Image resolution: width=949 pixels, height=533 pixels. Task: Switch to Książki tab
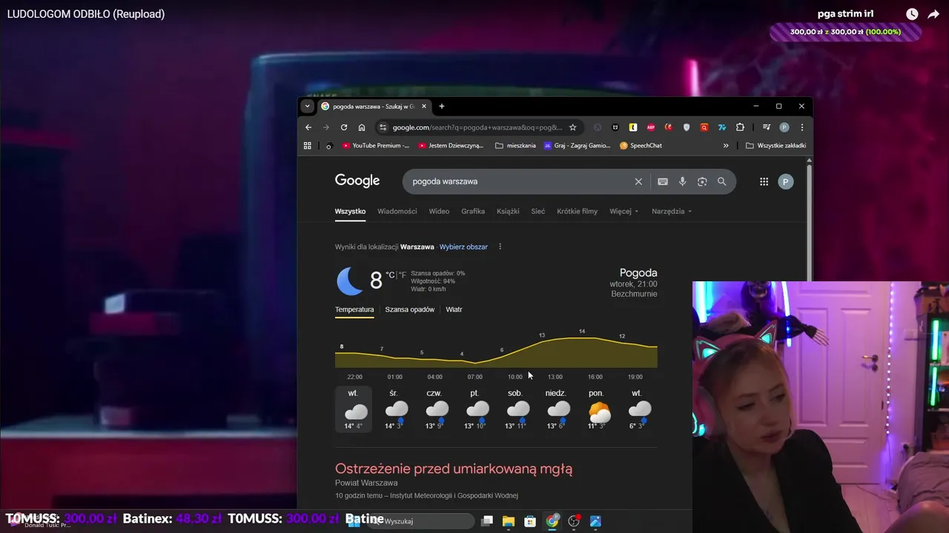(x=508, y=211)
